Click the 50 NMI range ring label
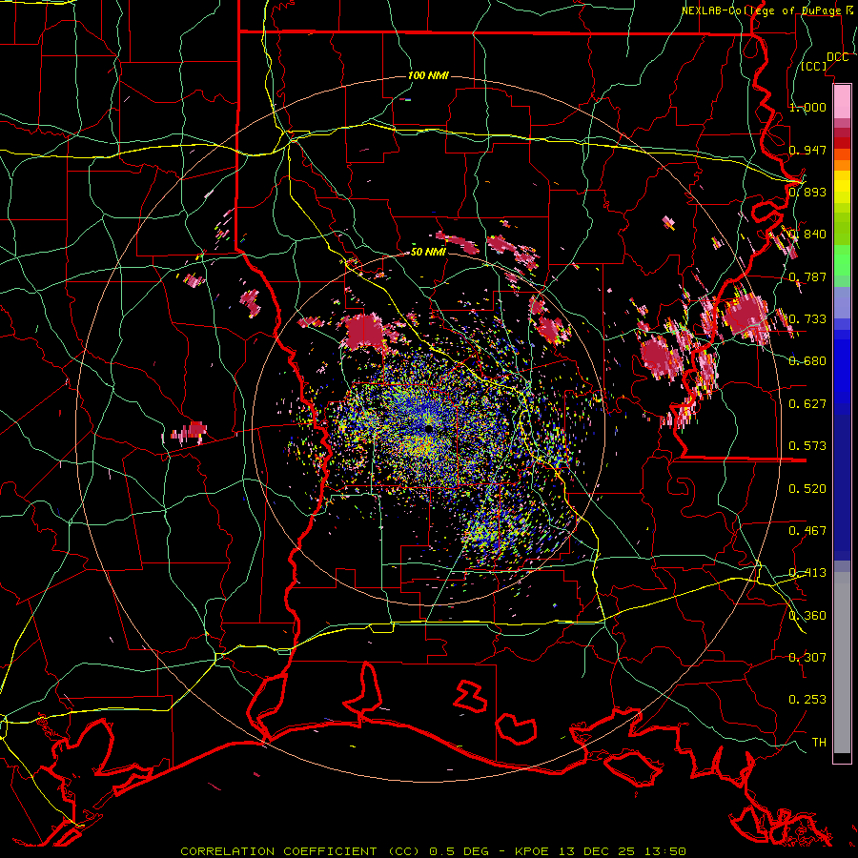This screenshot has width=858, height=858. [428, 252]
